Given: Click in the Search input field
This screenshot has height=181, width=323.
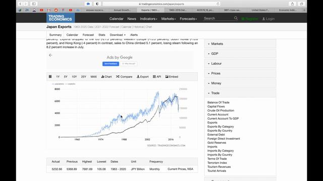Looking at the screenshot, I should click(219, 18).
